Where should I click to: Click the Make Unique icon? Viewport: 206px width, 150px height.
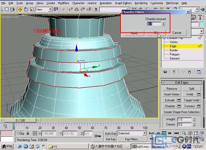[x=183, y=72]
